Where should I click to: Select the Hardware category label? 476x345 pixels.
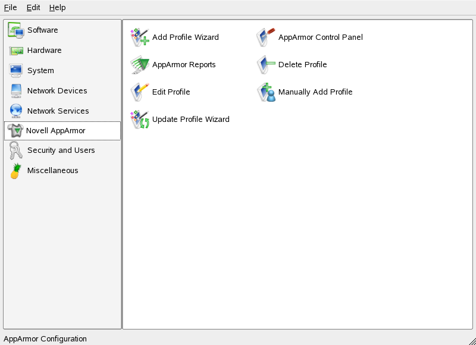pos(44,51)
